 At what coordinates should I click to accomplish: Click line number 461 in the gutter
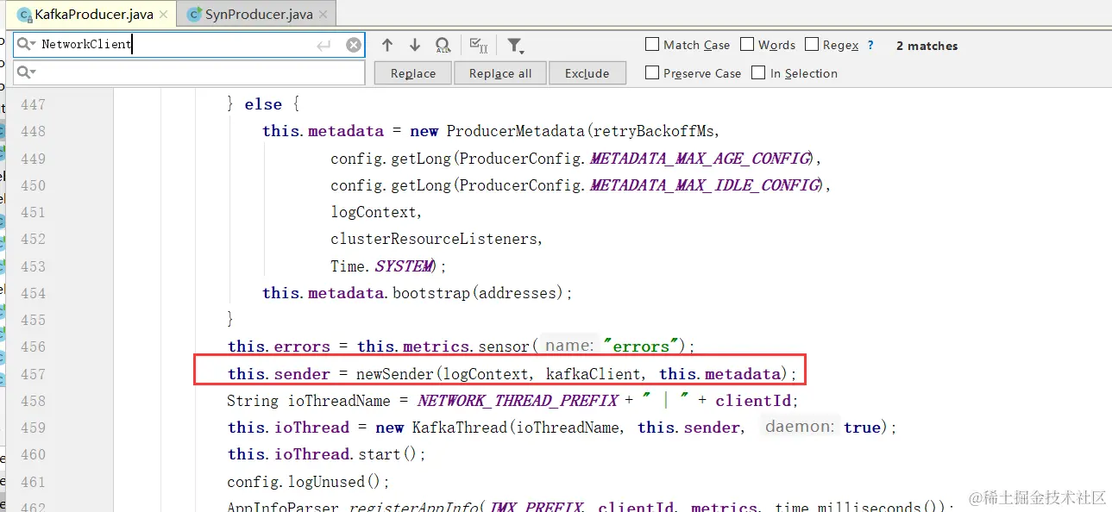point(33,481)
